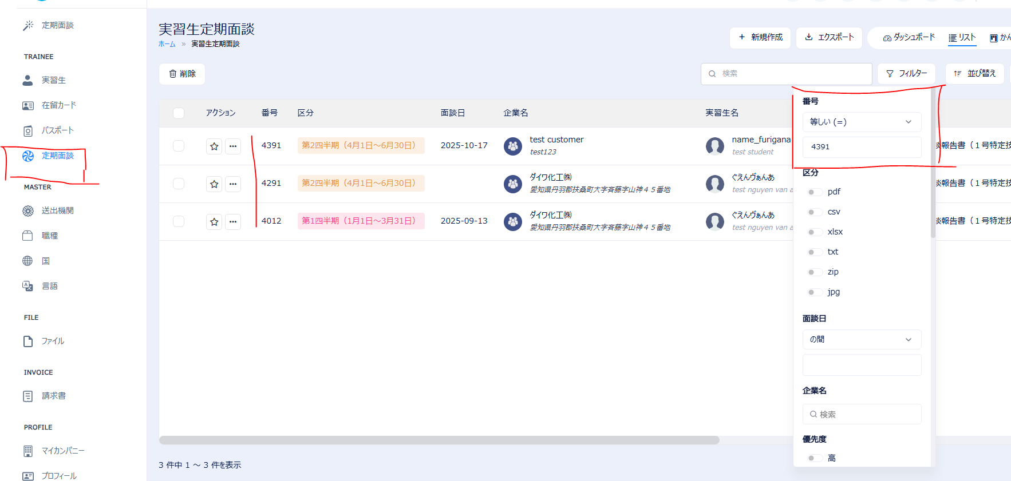Viewport: 1011px width, 481px height.
Task: Click the 送出機関 sidebar icon
Action: [x=28, y=211]
